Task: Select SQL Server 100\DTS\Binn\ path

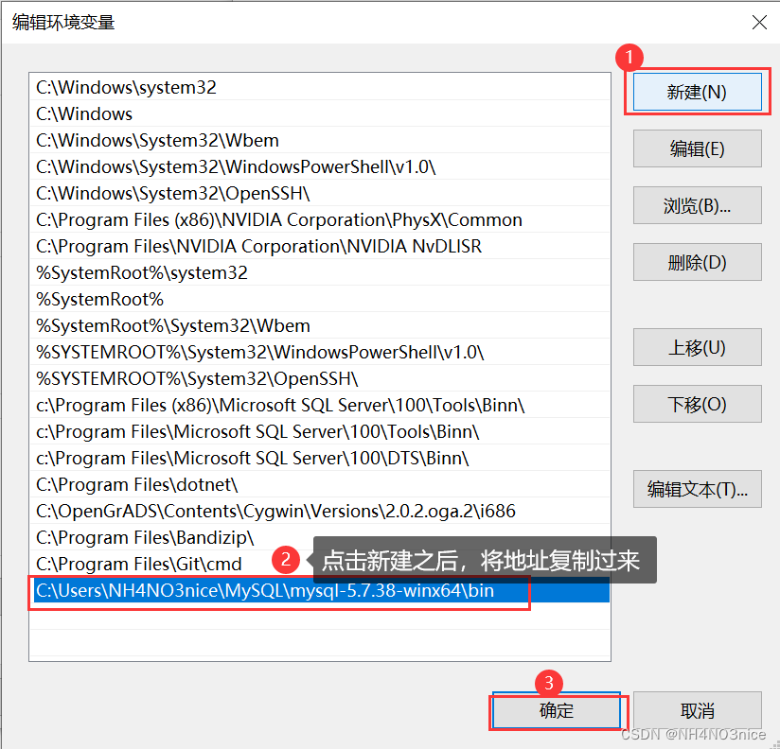Action: coord(320,458)
